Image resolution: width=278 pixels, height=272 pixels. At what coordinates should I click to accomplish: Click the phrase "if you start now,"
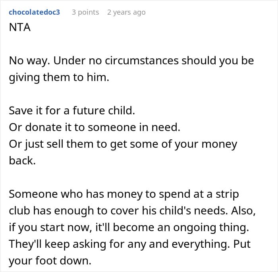click(46, 227)
